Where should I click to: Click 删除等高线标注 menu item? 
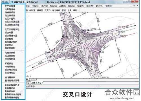point(12,98)
